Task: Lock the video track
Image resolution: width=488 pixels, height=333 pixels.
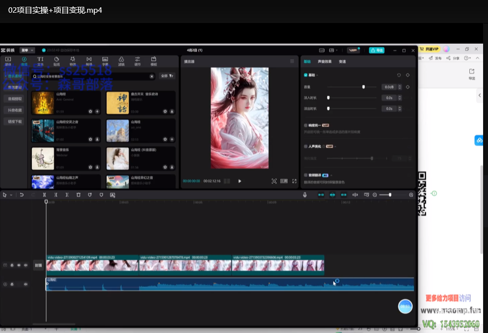Action: 12,265
